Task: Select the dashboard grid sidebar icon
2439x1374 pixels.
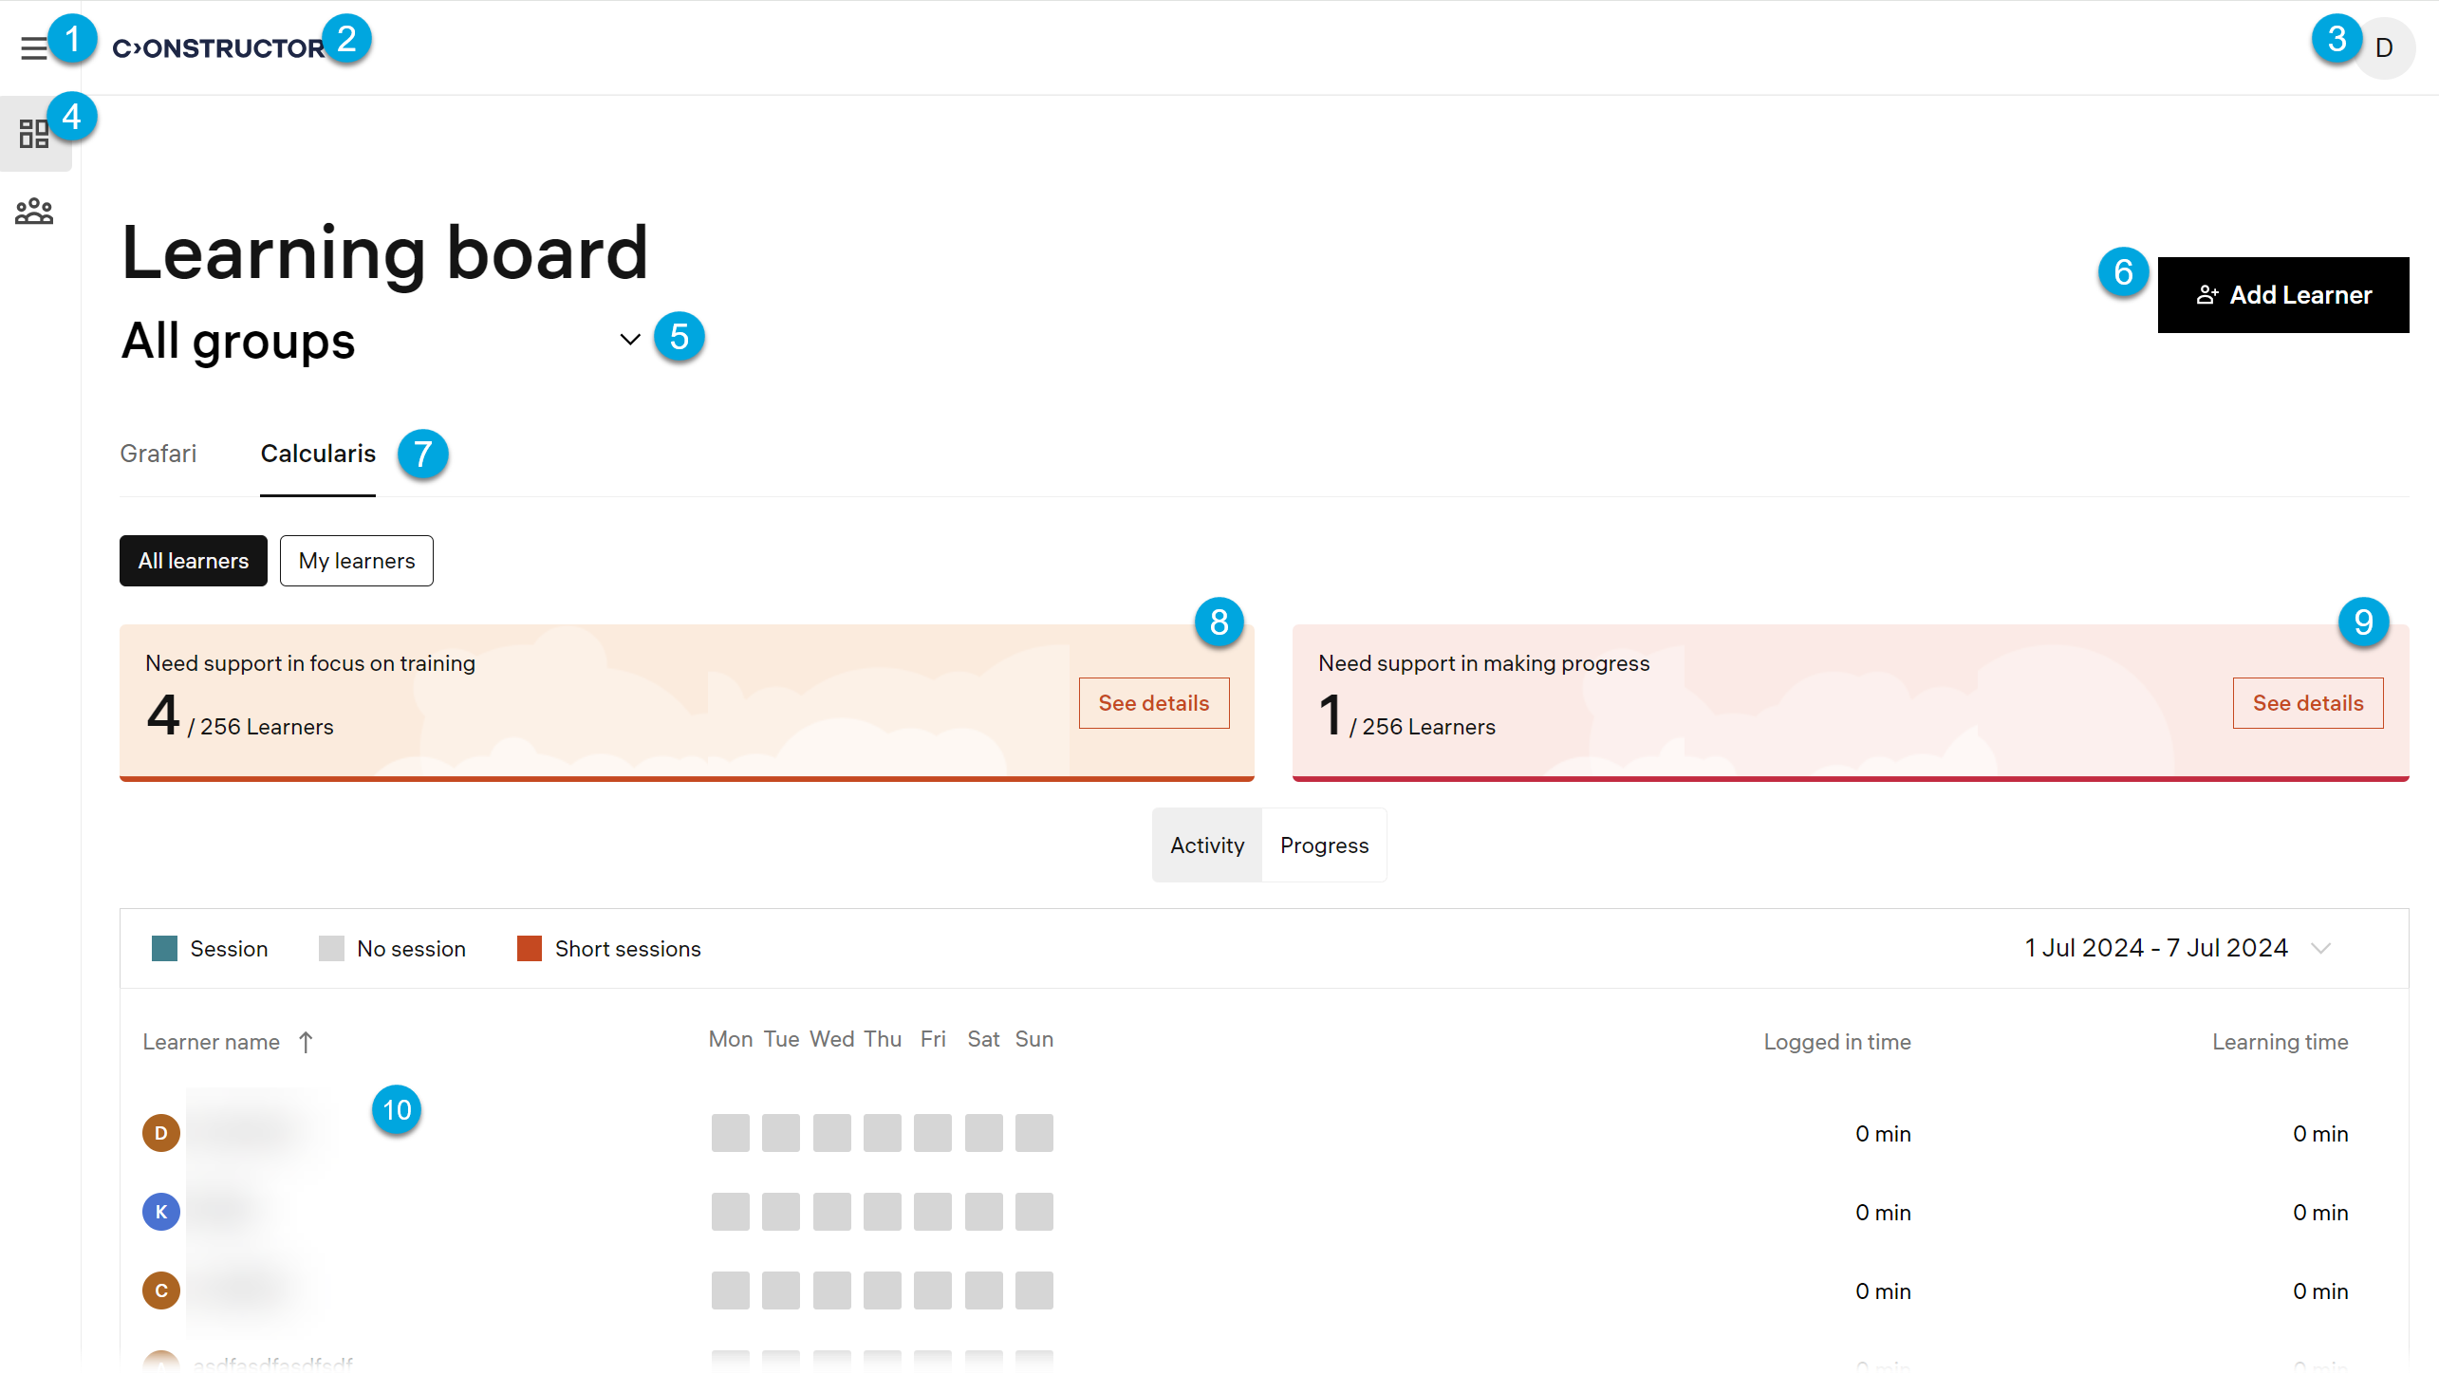Action: click(34, 134)
